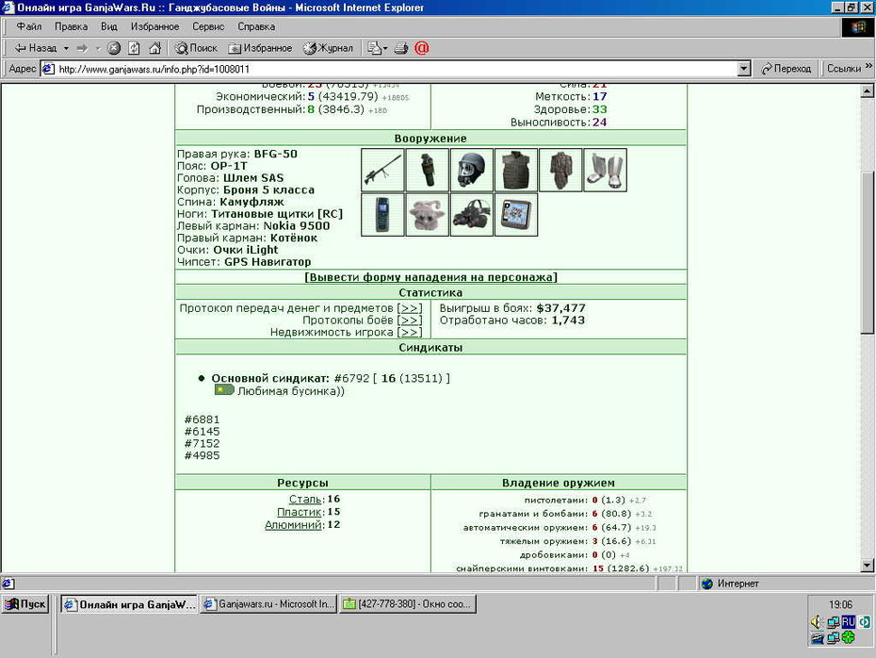The height and width of the screenshot is (658, 876).
Task: Expand the address bar dropdown arrow
Action: 743,69
